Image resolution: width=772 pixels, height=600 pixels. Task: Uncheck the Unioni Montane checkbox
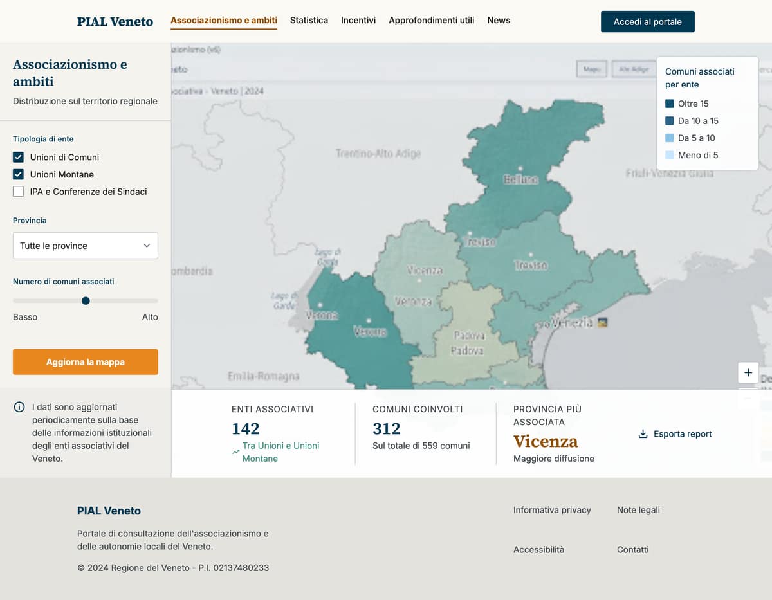[x=18, y=174]
